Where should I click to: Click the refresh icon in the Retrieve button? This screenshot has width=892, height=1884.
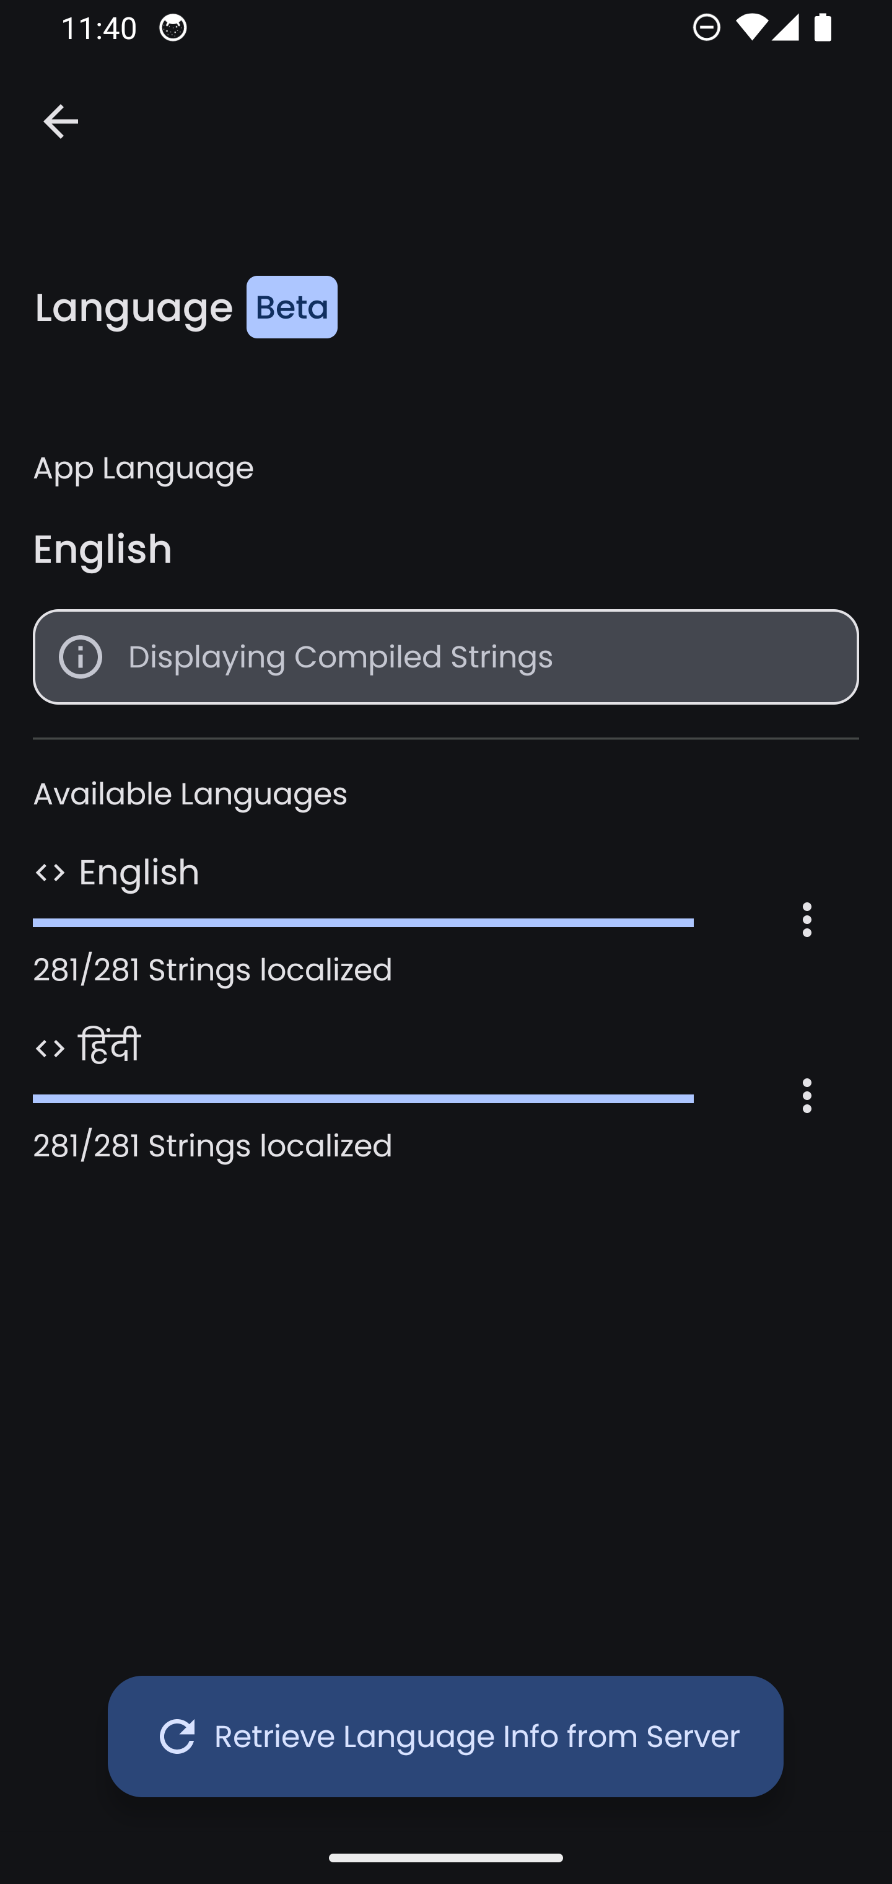(177, 1737)
